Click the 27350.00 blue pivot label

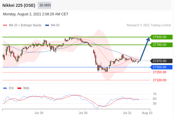(161, 67)
